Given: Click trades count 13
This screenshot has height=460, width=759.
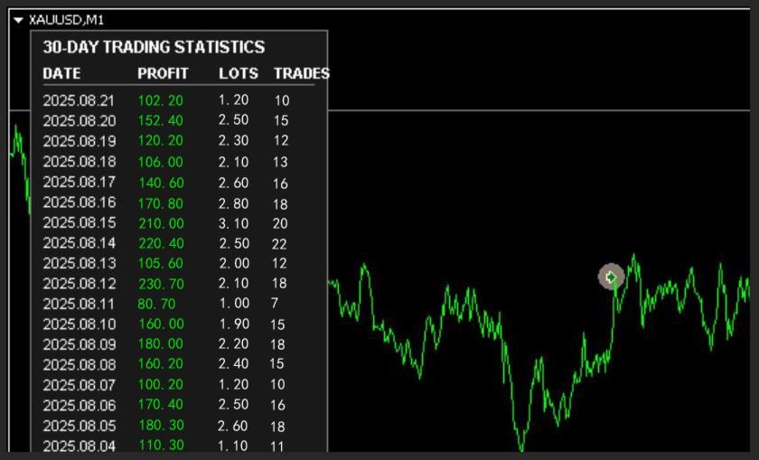Looking at the screenshot, I should pyautogui.click(x=280, y=162).
